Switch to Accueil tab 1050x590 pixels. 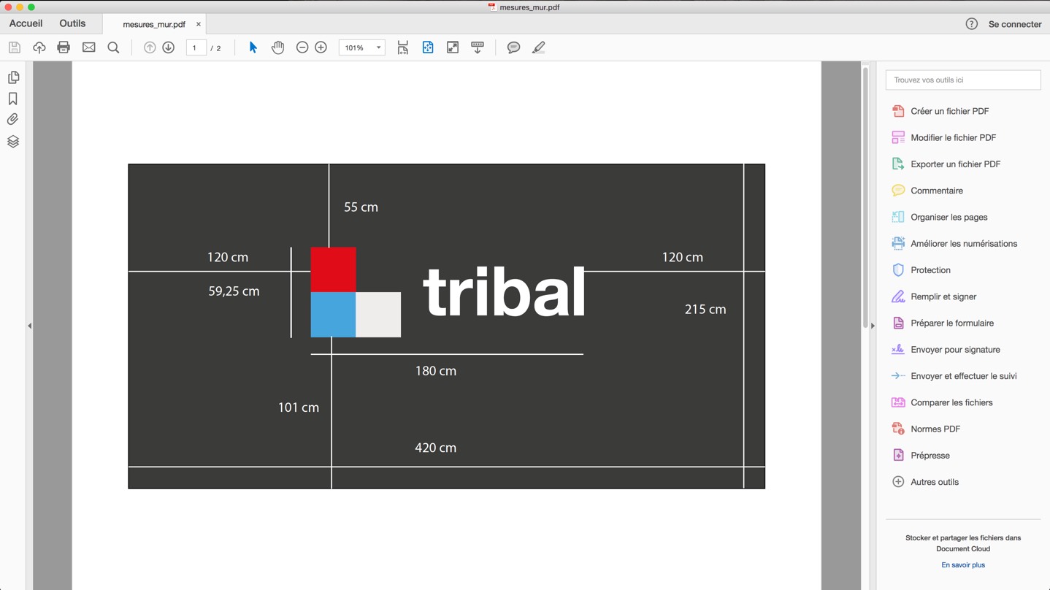26,23
